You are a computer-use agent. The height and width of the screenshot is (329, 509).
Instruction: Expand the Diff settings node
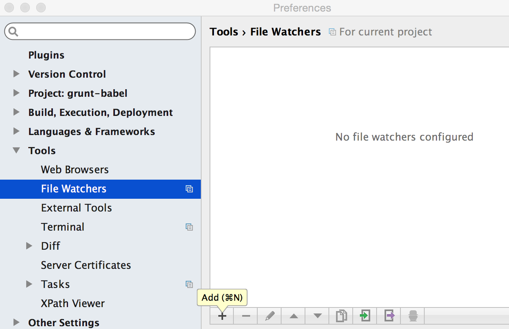(29, 246)
